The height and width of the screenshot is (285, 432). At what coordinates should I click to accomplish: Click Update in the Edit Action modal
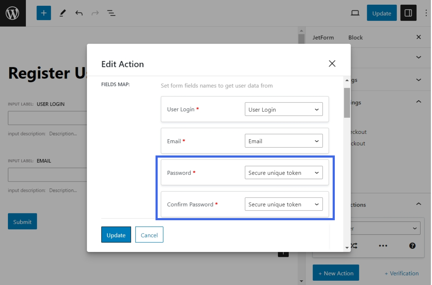tap(116, 235)
